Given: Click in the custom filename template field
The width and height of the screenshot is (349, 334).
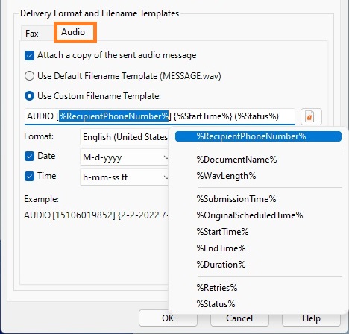Looking at the screenshot, I should coord(160,116).
